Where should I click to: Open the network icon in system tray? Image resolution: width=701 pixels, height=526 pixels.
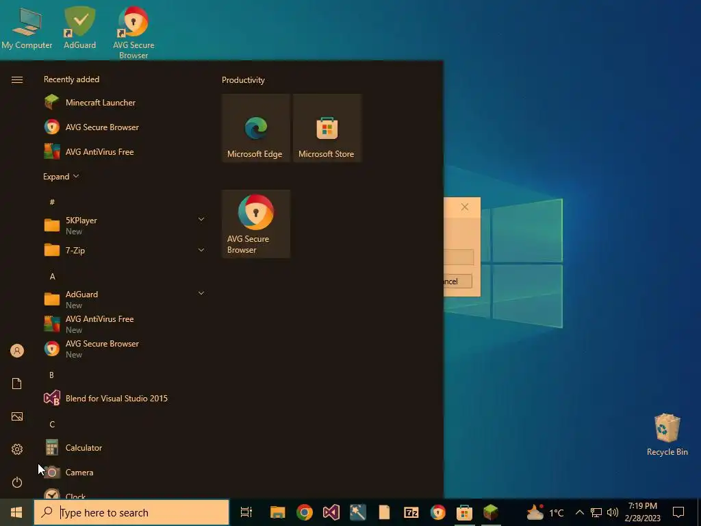pos(596,512)
